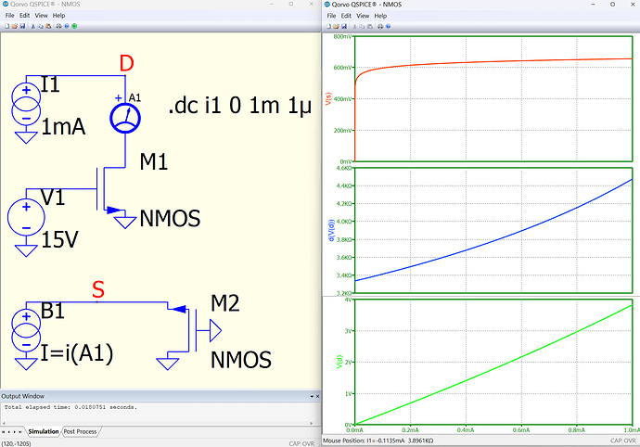This screenshot has width=640, height=447.
Task: Click Print icon in schematic window toolbar
Action: 58,26
